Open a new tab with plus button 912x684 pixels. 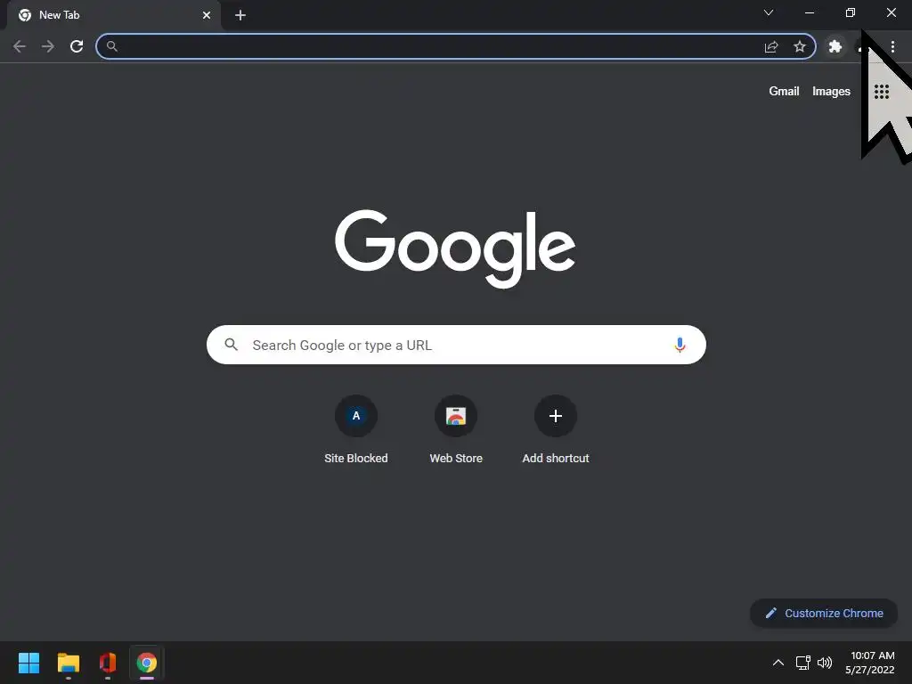coord(240,15)
